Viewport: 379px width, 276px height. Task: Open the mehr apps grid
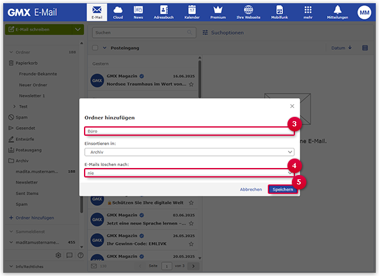pos(308,13)
